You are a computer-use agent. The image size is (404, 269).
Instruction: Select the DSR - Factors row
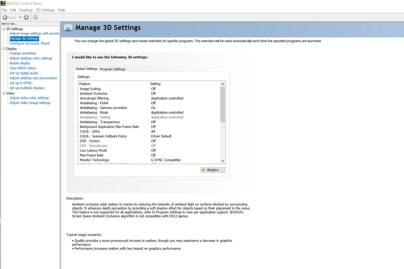pos(149,141)
